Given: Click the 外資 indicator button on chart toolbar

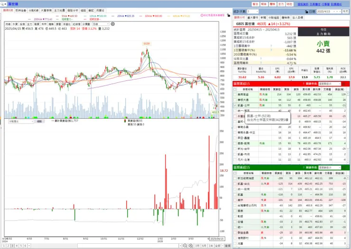Looking at the screenshot, I should tap(15, 24).
